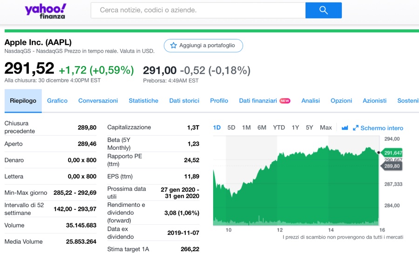Click the NEW badge on Dati finanziari
419x260 pixels.
tap(285, 101)
